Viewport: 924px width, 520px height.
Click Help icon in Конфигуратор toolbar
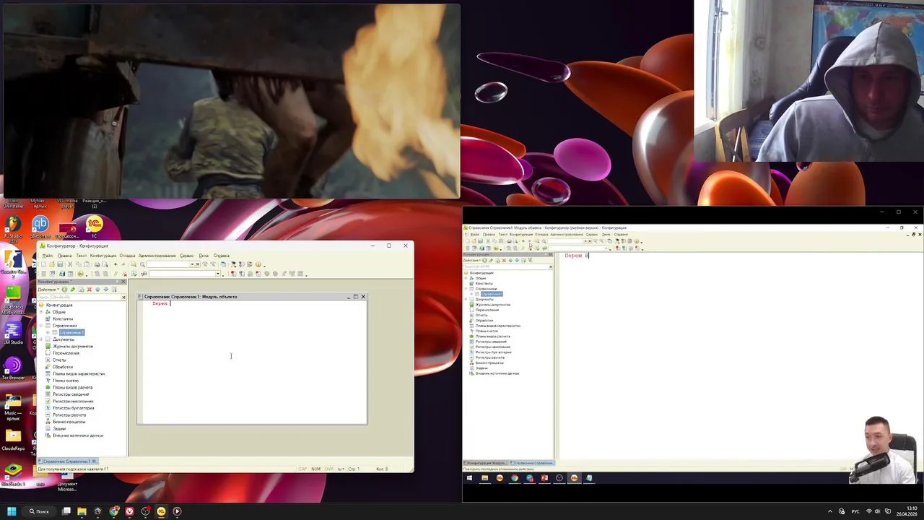tap(258, 264)
